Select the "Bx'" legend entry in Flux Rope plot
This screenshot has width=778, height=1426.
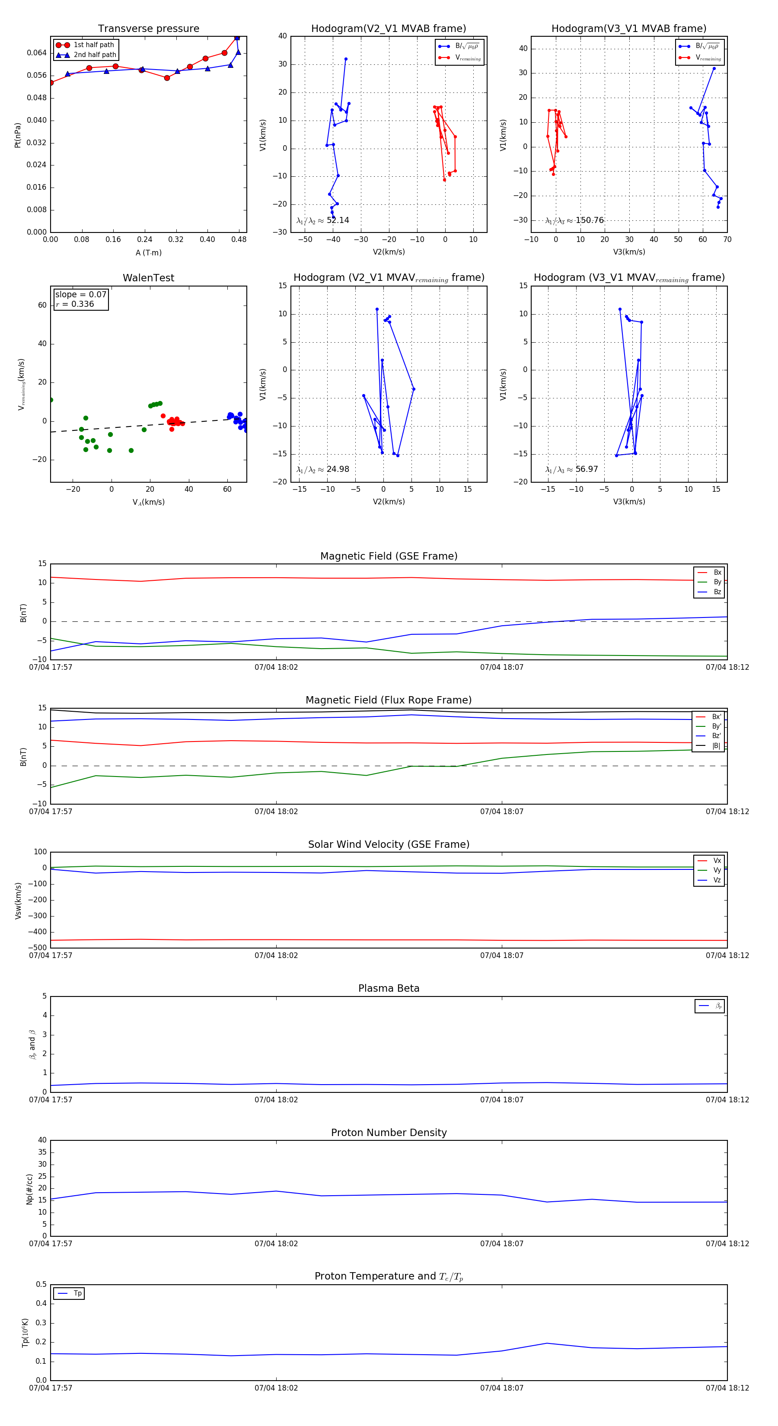(708, 716)
